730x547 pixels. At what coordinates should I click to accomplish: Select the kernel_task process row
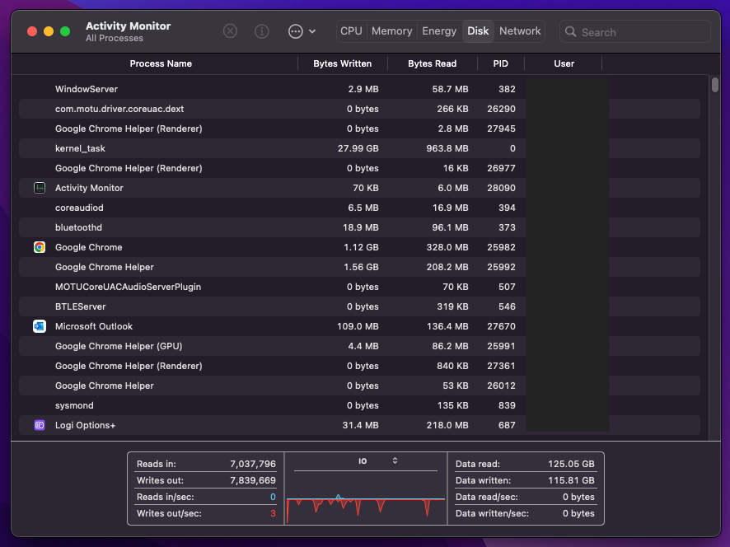[359, 148]
